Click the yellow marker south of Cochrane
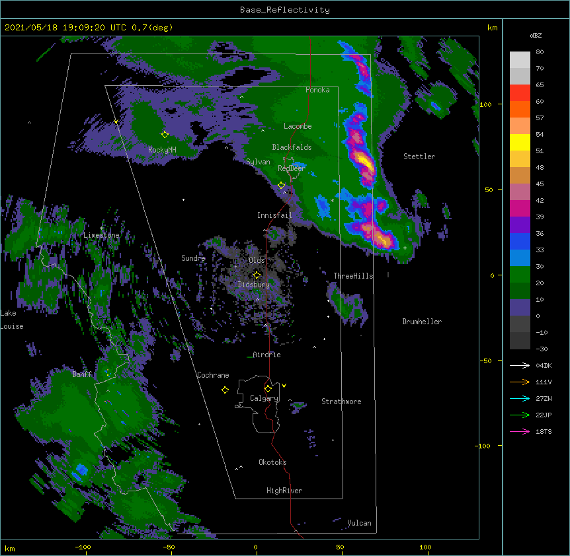 (225, 390)
